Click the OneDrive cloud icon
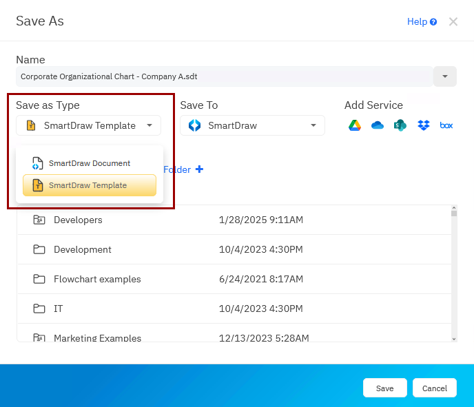 click(377, 125)
